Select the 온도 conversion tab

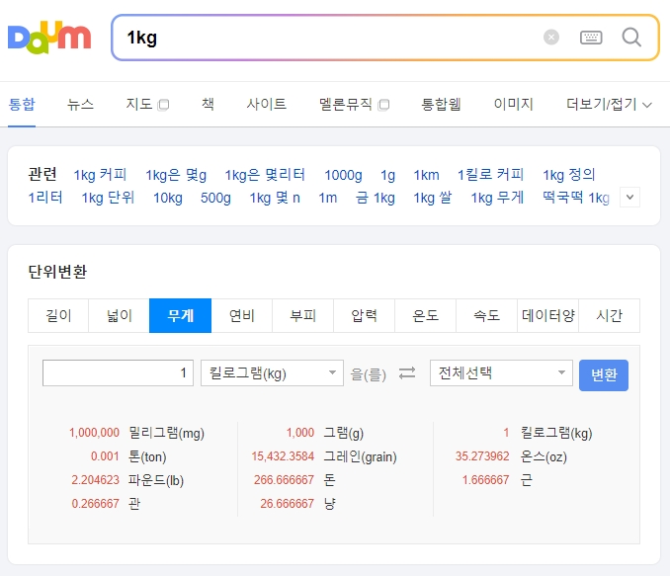tap(425, 315)
